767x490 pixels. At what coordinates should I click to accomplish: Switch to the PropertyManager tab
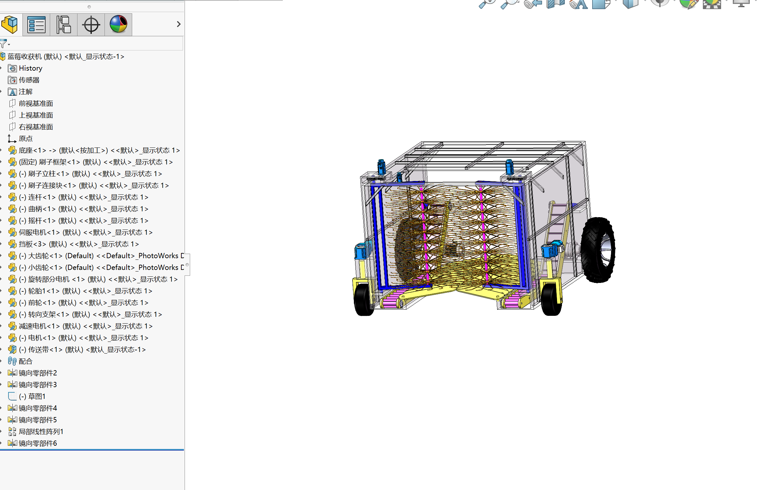[36, 25]
